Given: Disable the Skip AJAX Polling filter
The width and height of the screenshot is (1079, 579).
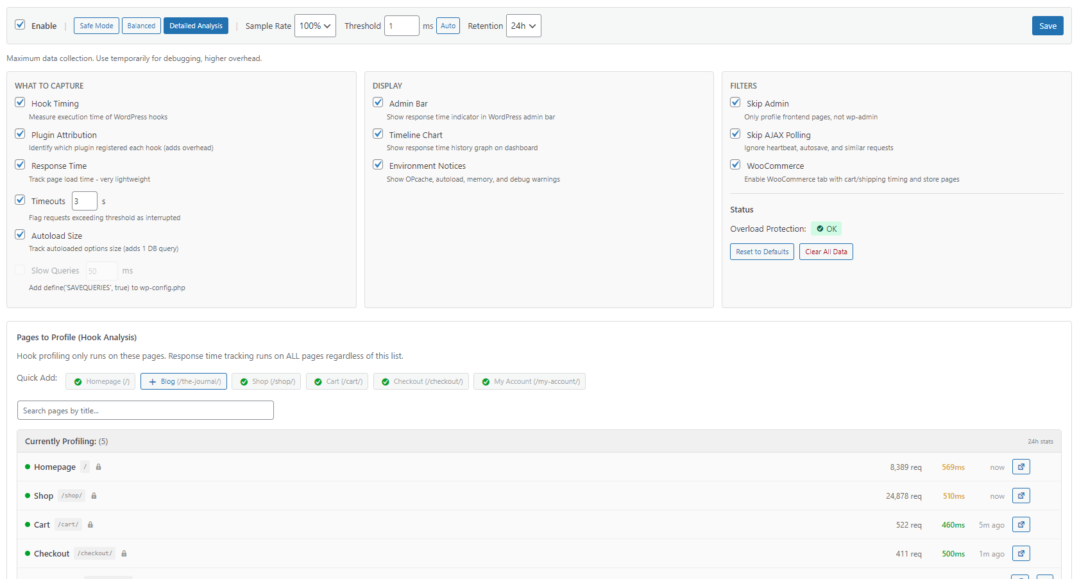Looking at the screenshot, I should 735,134.
